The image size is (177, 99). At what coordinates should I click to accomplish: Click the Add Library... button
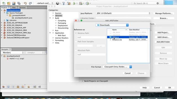click(163, 37)
